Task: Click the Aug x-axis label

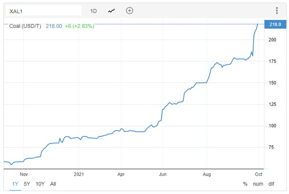Action: click(x=207, y=174)
